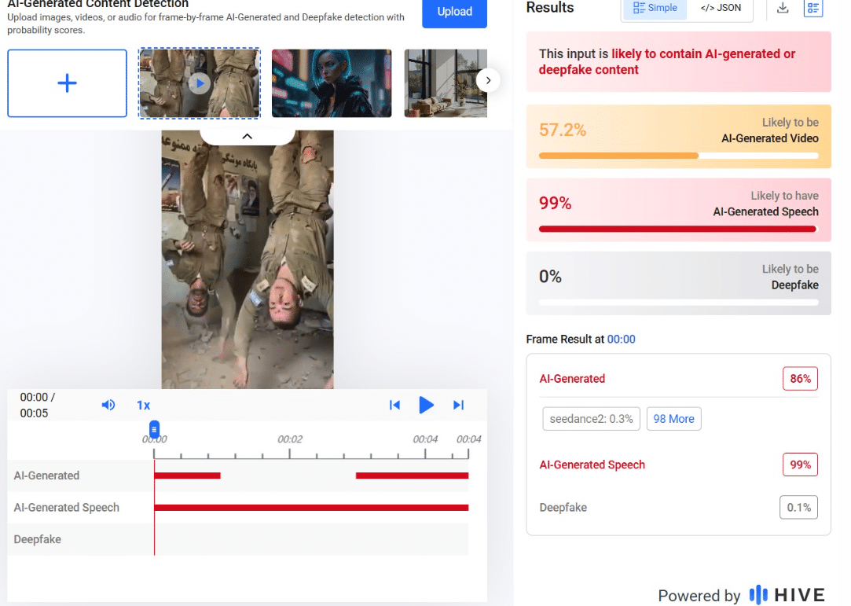The width and height of the screenshot is (851, 606).
Task: Download the detection results
Action: [x=783, y=8]
